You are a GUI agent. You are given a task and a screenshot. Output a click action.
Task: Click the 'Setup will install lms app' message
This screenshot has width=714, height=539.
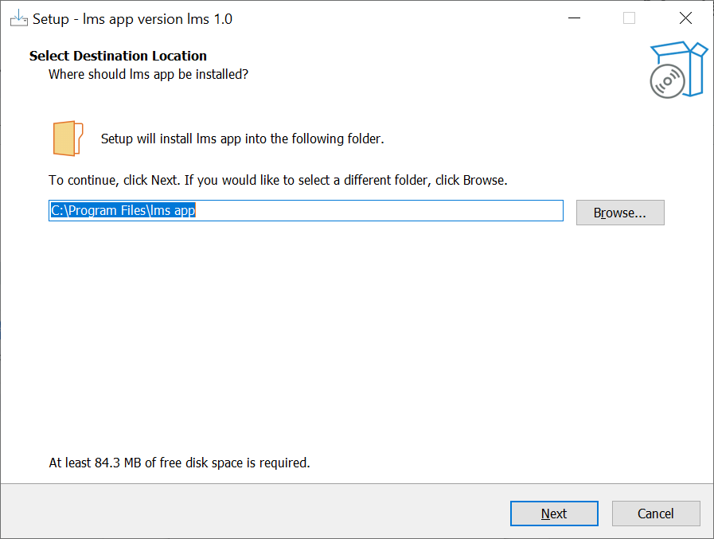[242, 139]
